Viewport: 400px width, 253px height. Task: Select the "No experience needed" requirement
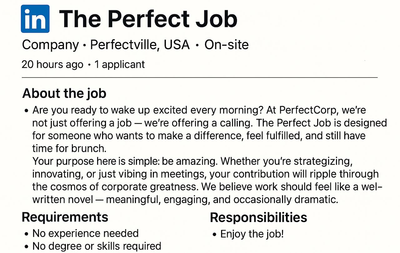coord(85,233)
